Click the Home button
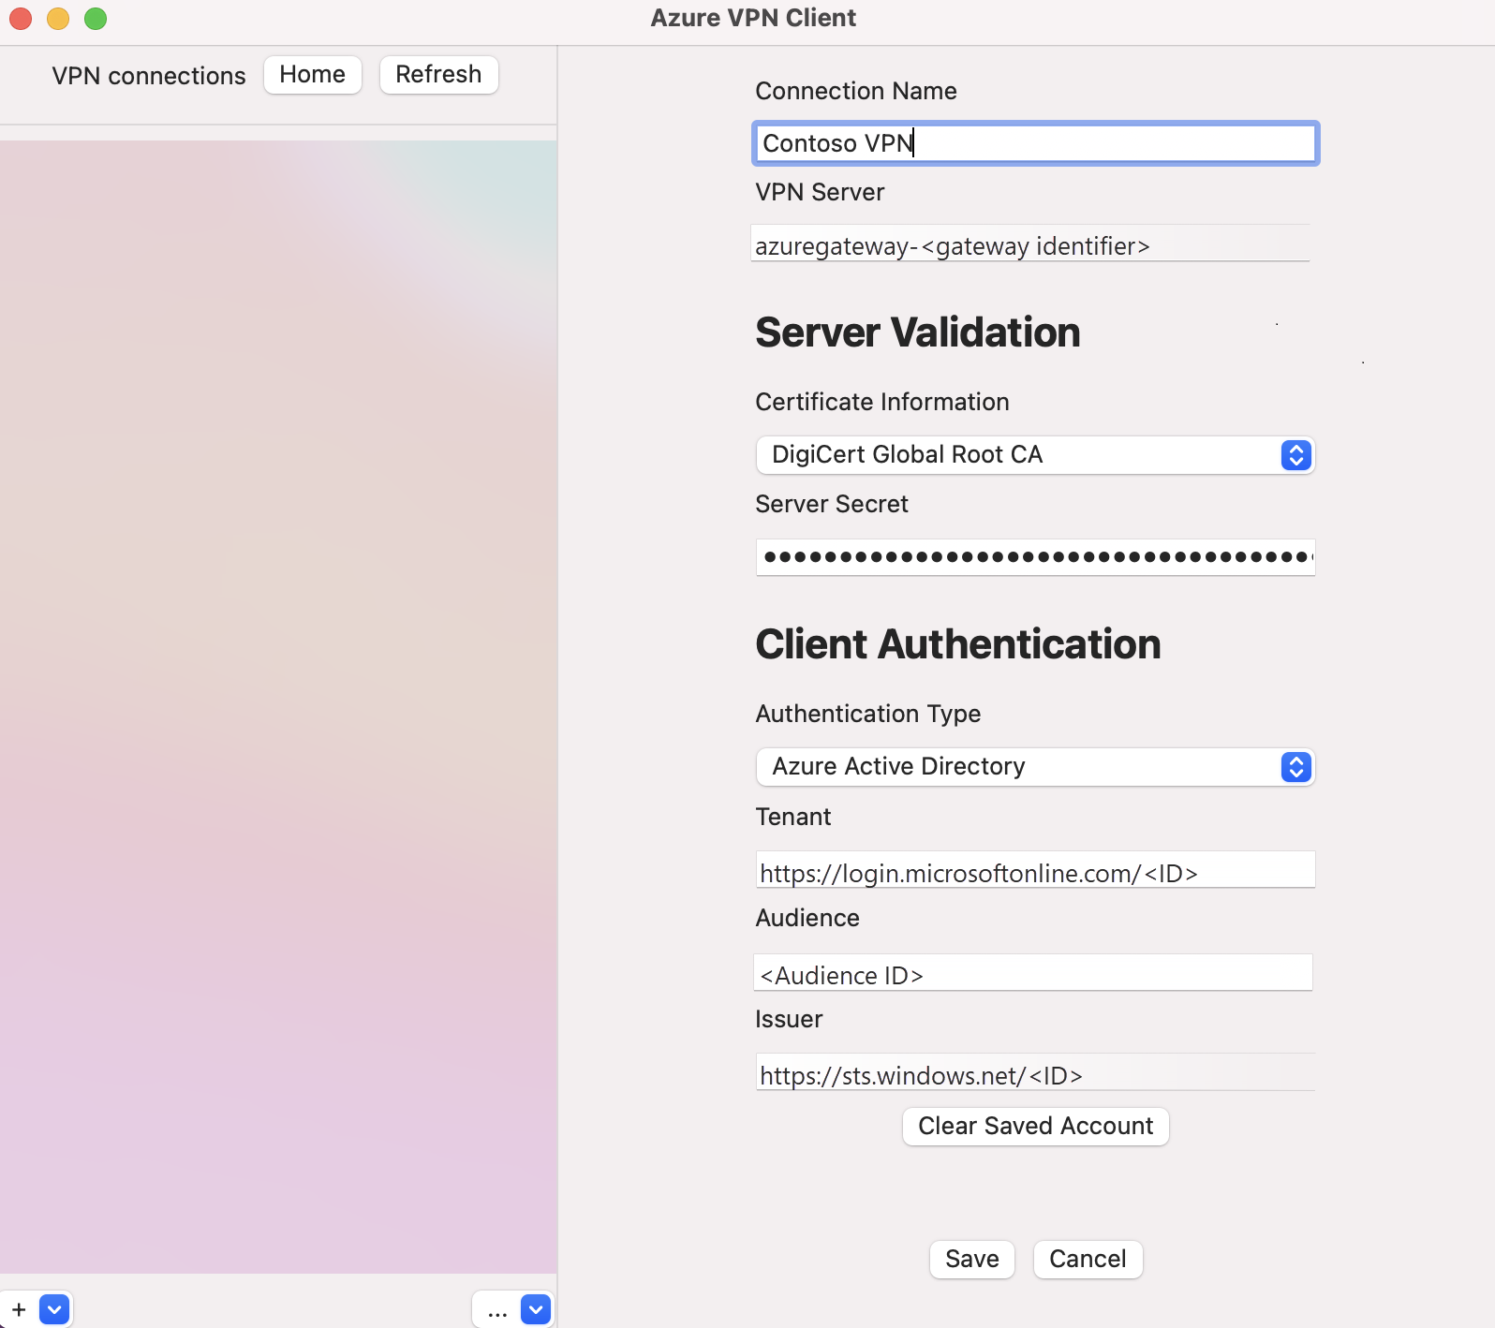Viewport: 1495px width, 1328px height. point(313,75)
